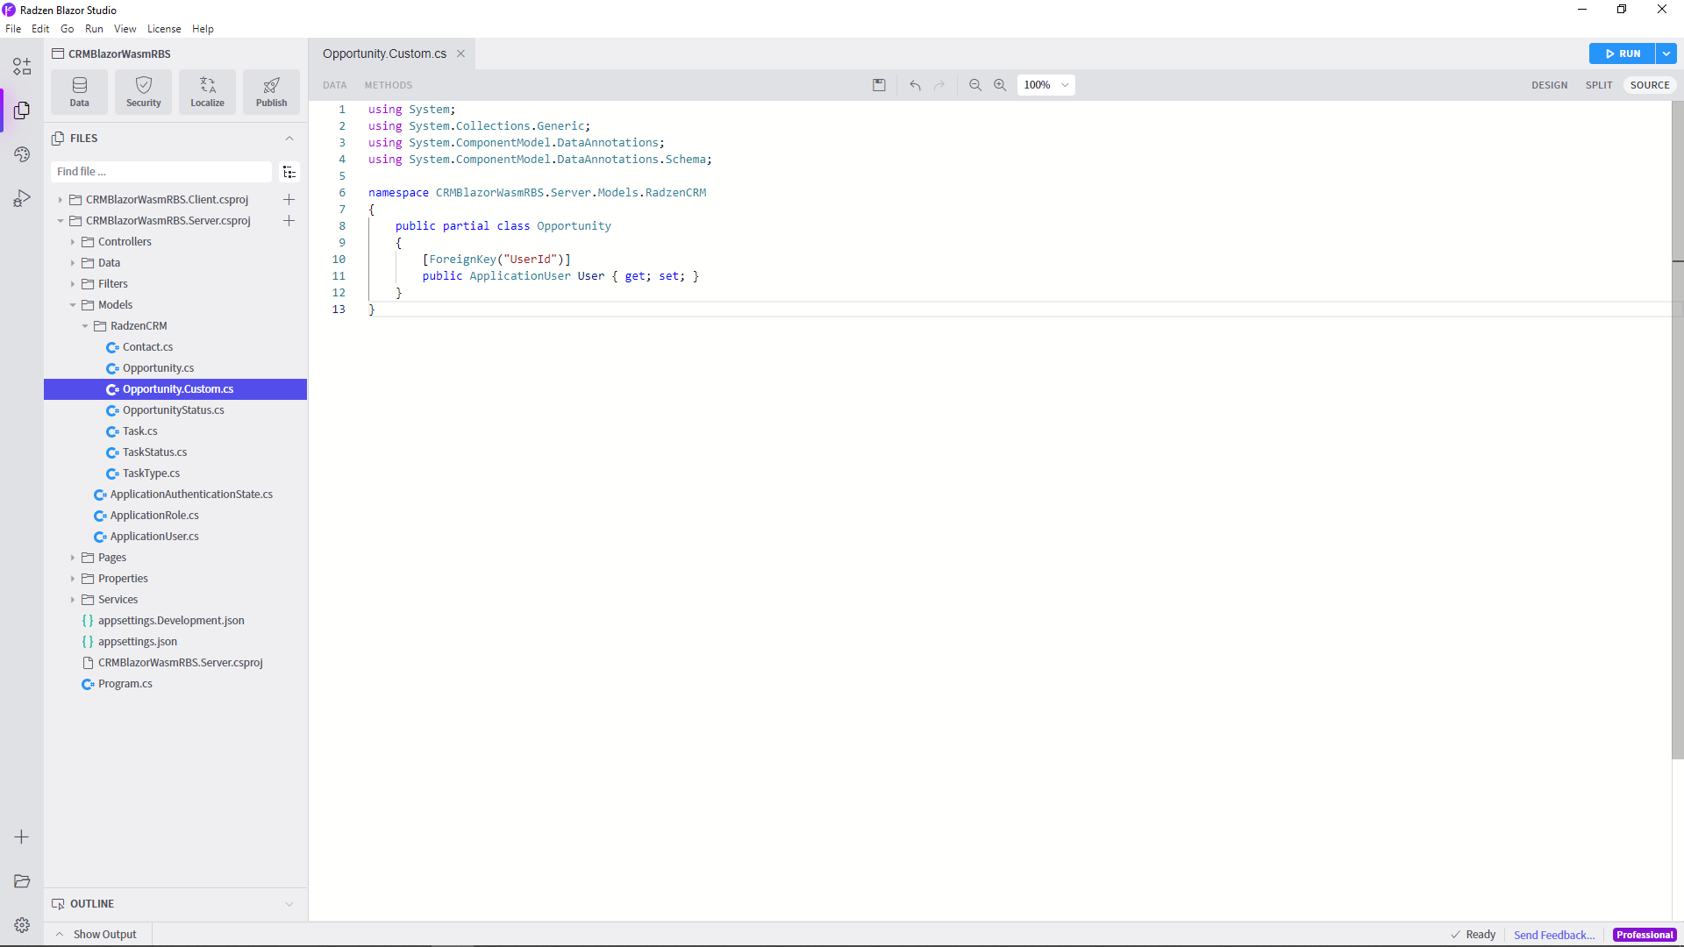Click the undo arrow icon
This screenshot has width=1684, height=947.
[x=915, y=85]
